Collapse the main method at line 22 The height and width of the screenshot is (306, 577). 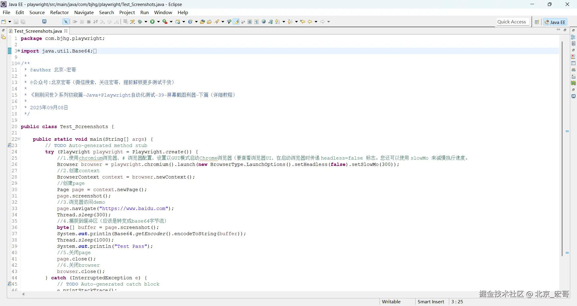pos(19,139)
